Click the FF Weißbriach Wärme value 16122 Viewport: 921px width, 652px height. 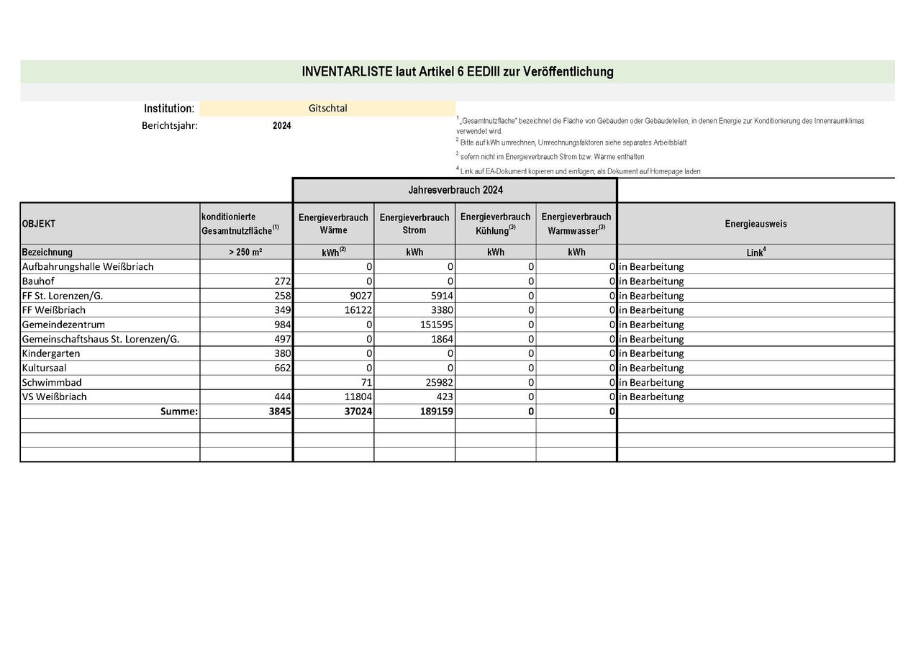[x=334, y=310]
